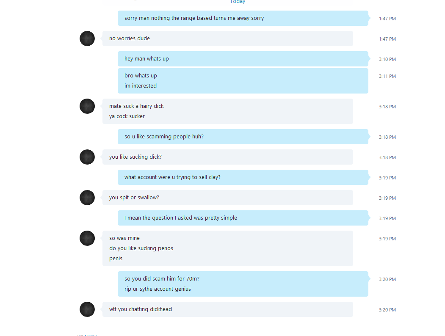
Task: Select the "no worries dude" message bubble
Action: click(228, 39)
